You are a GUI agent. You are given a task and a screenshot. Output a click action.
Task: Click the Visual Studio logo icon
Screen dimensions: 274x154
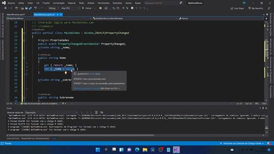click(x=4, y=3)
